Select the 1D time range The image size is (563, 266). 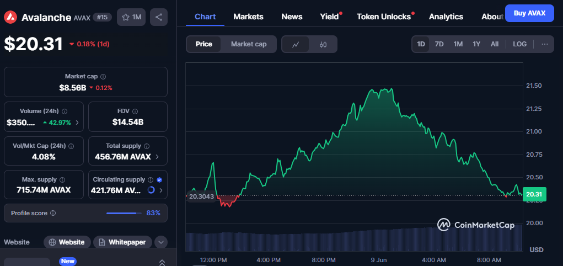tap(421, 44)
